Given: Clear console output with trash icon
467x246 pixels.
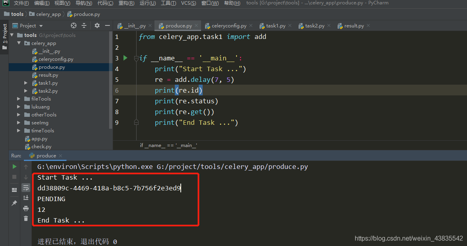Looking at the screenshot, I should (26, 219).
